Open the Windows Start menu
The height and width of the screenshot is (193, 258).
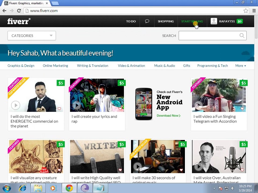point(7,188)
